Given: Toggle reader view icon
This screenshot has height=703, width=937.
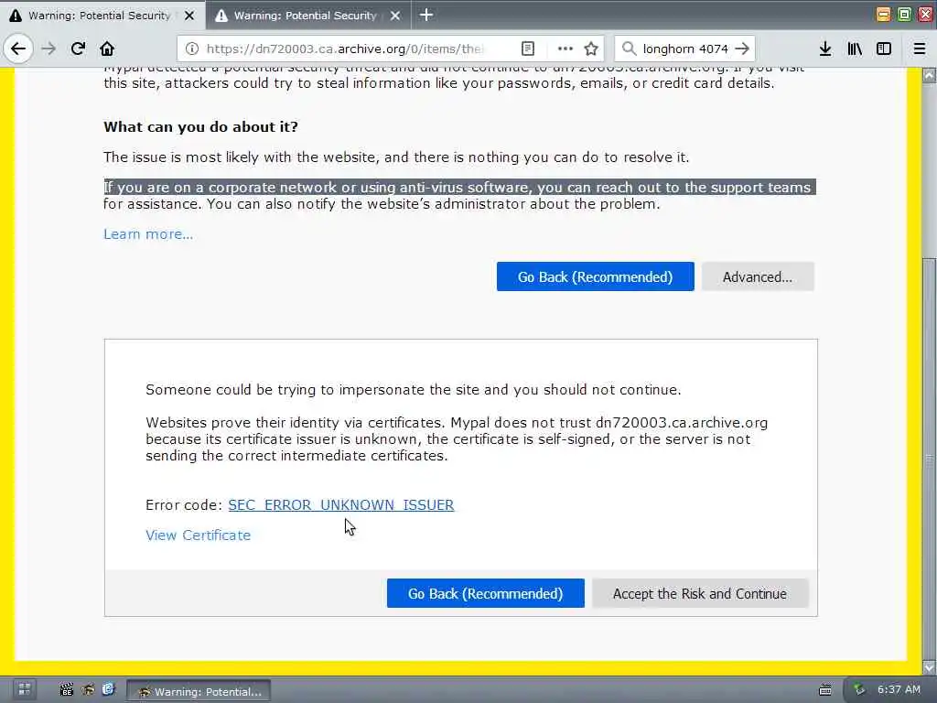Looking at the screenshot, I should (x=528, y=49).
